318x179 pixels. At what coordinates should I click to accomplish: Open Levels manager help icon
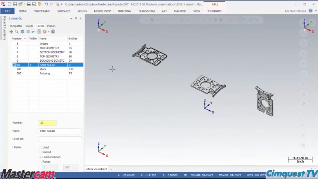coord(53,32)
